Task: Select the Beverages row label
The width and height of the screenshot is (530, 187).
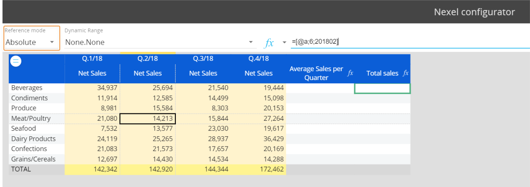Action: [x=27, y=88]
